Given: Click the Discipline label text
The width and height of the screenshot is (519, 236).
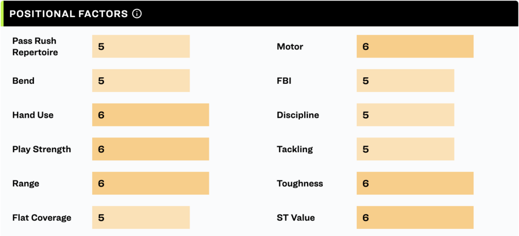Looking at the screenshot, I should pyautogui.click(x=298, y=115).
